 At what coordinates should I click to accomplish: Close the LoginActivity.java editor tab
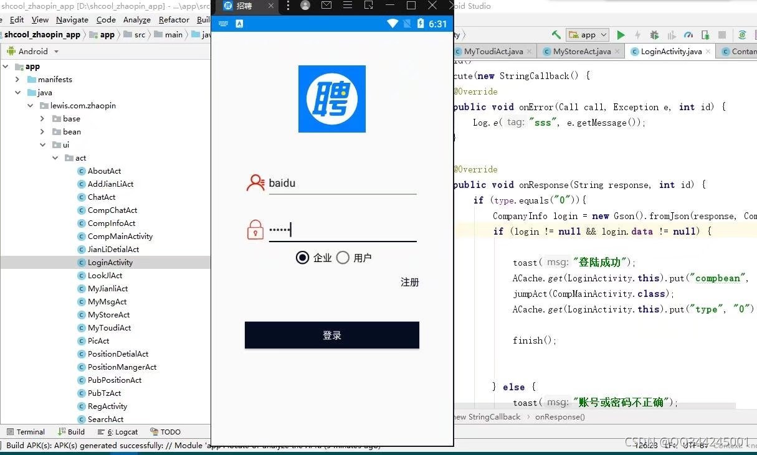(707, 52)
